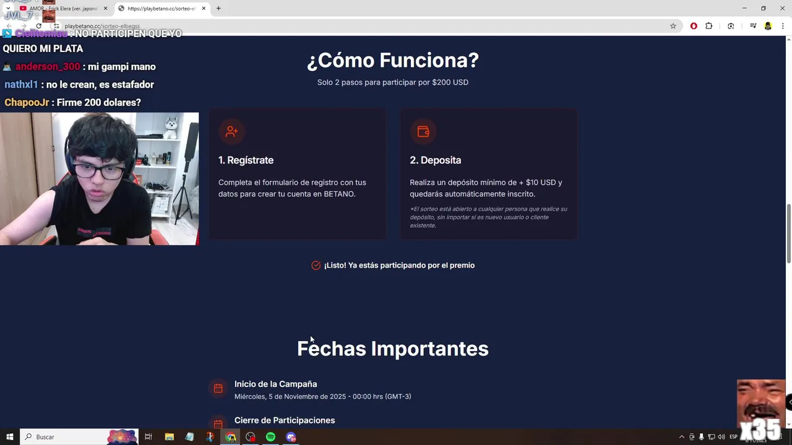Image resolution: width=792 pixels, height=445 pixels.
Task: Click the Deposita wallet icon
Action: point(423,131)
